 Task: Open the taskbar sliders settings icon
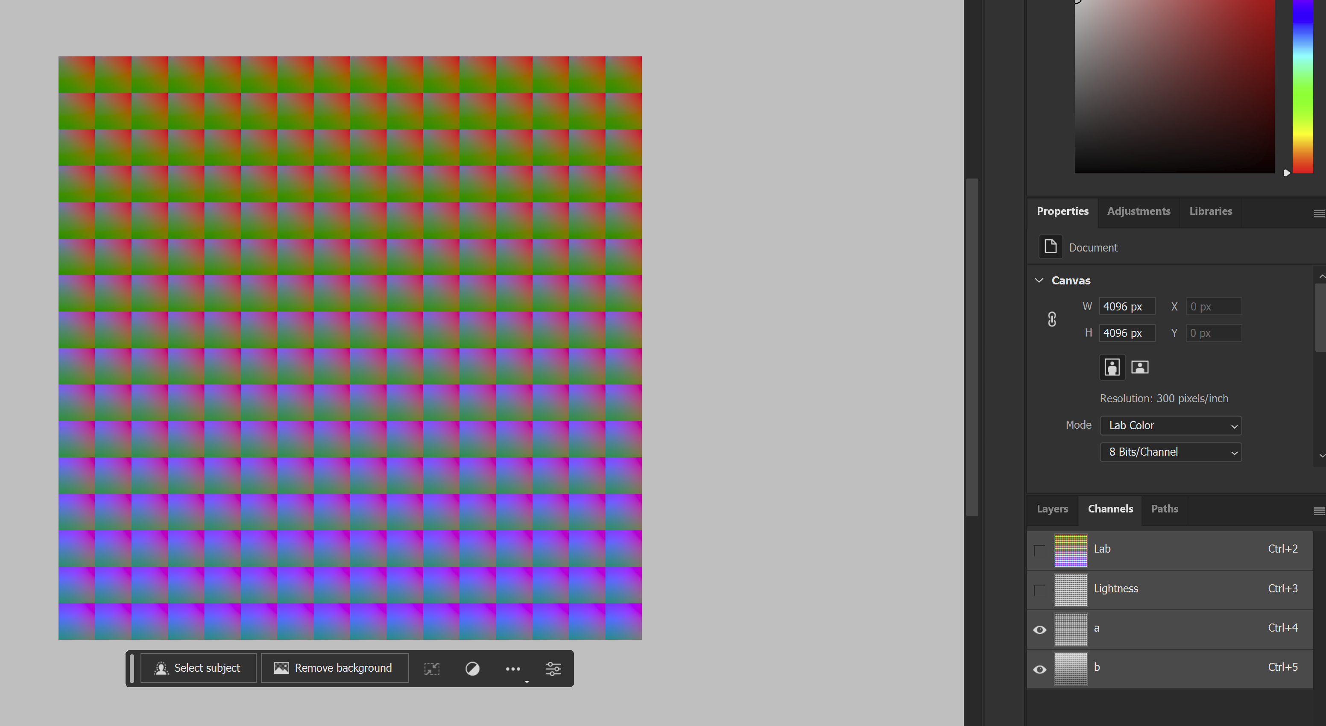(x=553, y=668)
